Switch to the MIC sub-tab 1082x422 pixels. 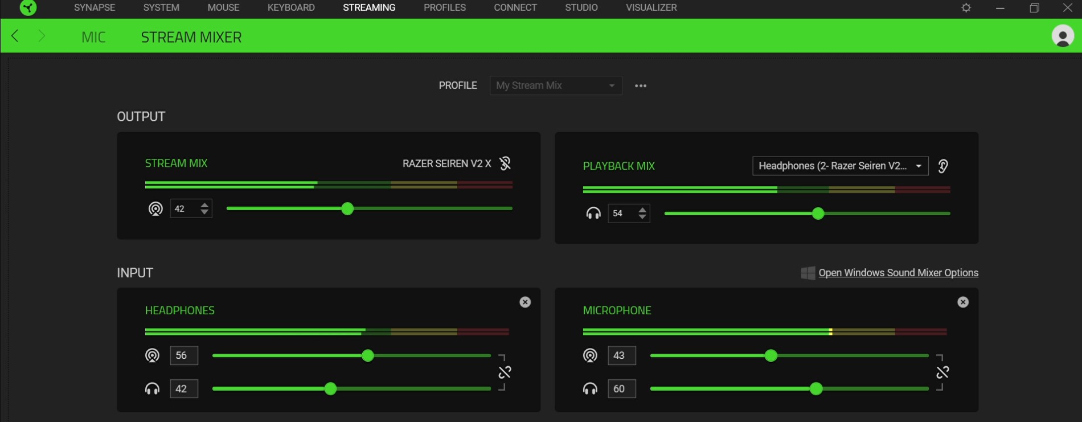(x=93, y=37)
